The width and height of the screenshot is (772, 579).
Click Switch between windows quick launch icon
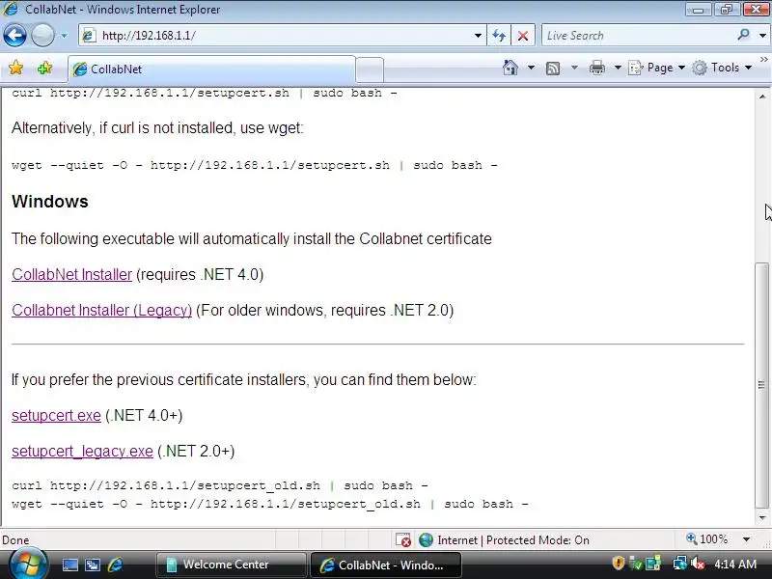pos(92,565)
